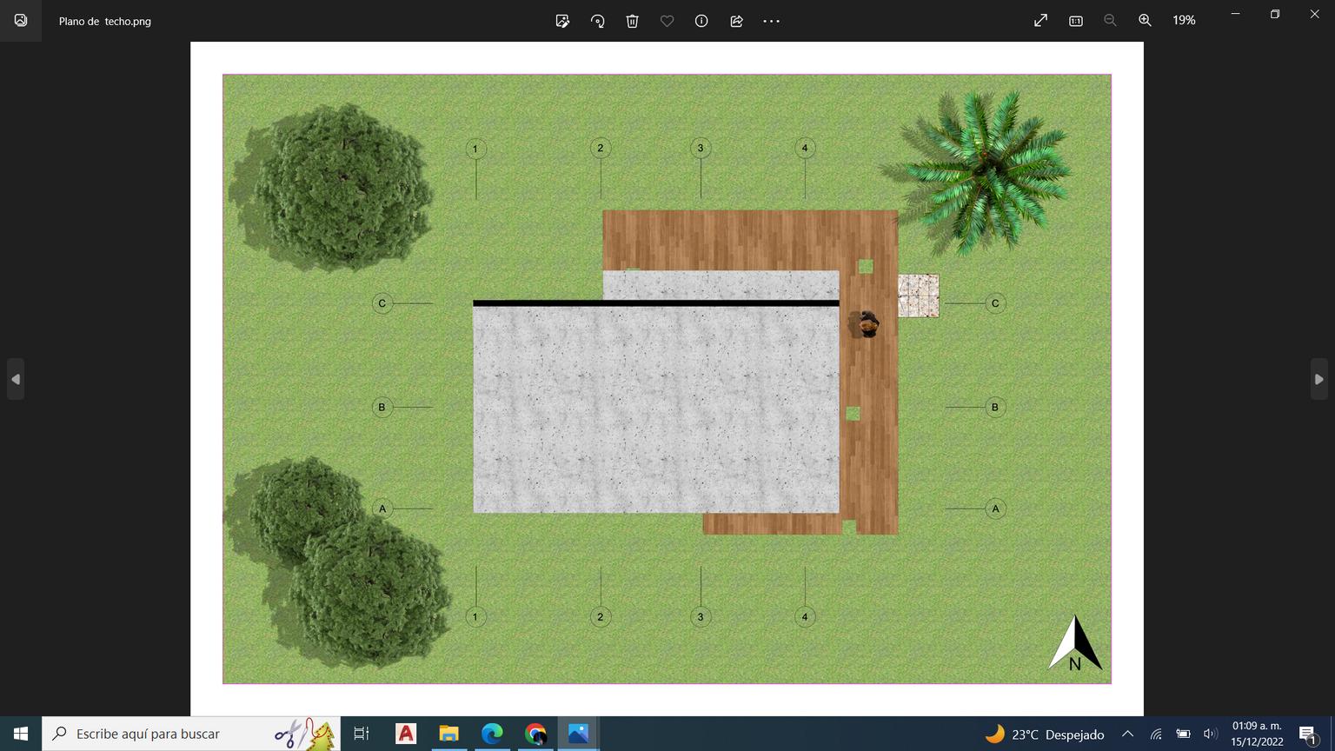This screenshot has width=1335, height=751.
Task: Add to favorites with the heart icon
Action: [x=667, y=21]
